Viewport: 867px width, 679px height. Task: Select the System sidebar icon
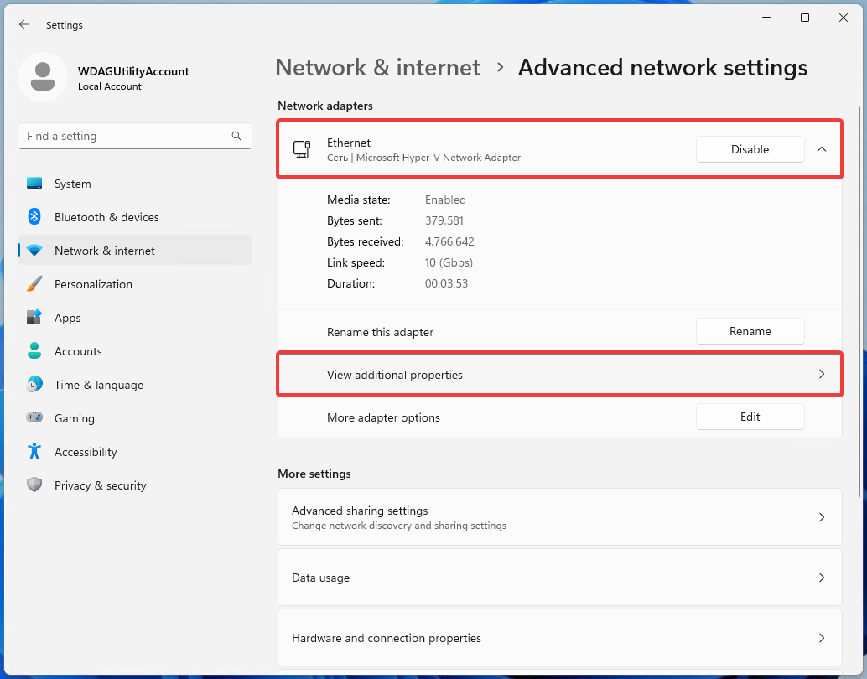pyautogui.click(x=34, y=184)
